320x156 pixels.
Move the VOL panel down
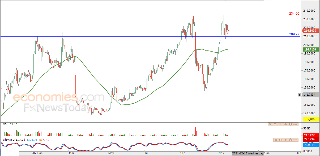tap(285, 124)
